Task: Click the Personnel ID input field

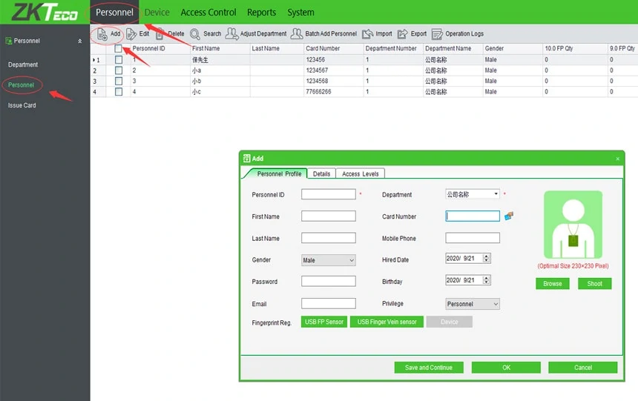Action: [x=329, y=194]
